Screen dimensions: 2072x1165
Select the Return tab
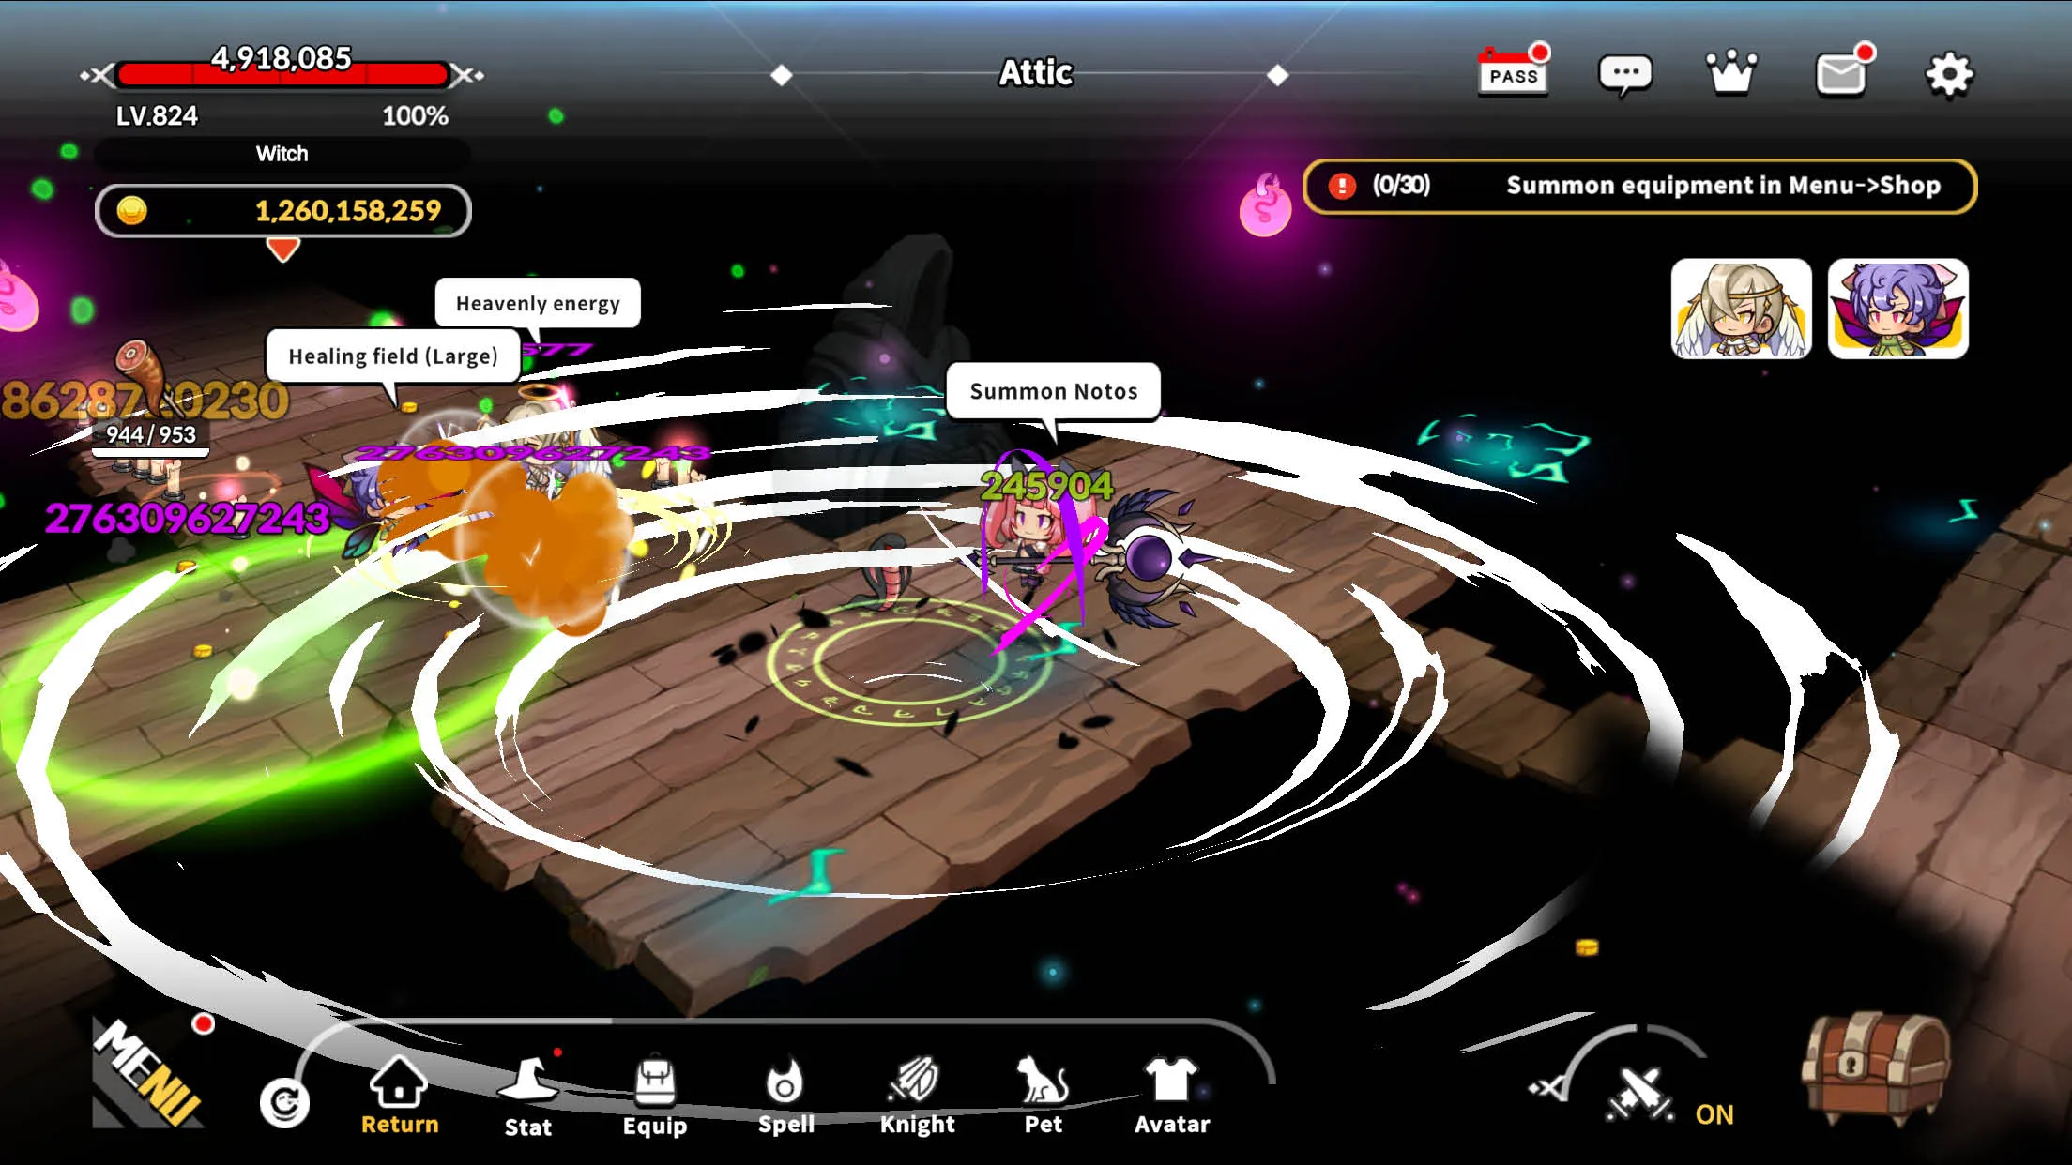point(399,1096)
